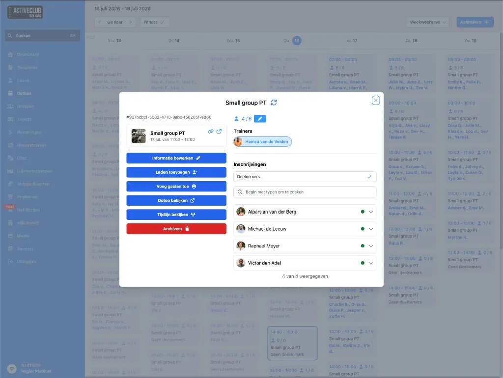
Task: Open highlighted 14:00 - 15:00 Thursday session
Action: click(292, 343)
